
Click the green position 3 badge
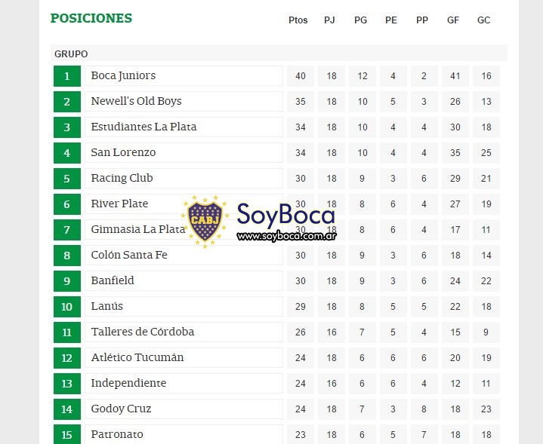[x=67, y=127]
